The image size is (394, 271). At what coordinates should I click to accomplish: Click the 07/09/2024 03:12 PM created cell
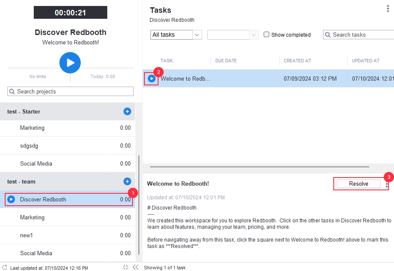tap(310, 79)
